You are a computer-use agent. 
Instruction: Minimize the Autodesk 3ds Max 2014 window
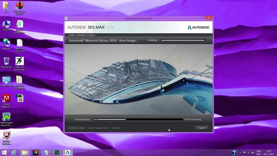(198, 18)
